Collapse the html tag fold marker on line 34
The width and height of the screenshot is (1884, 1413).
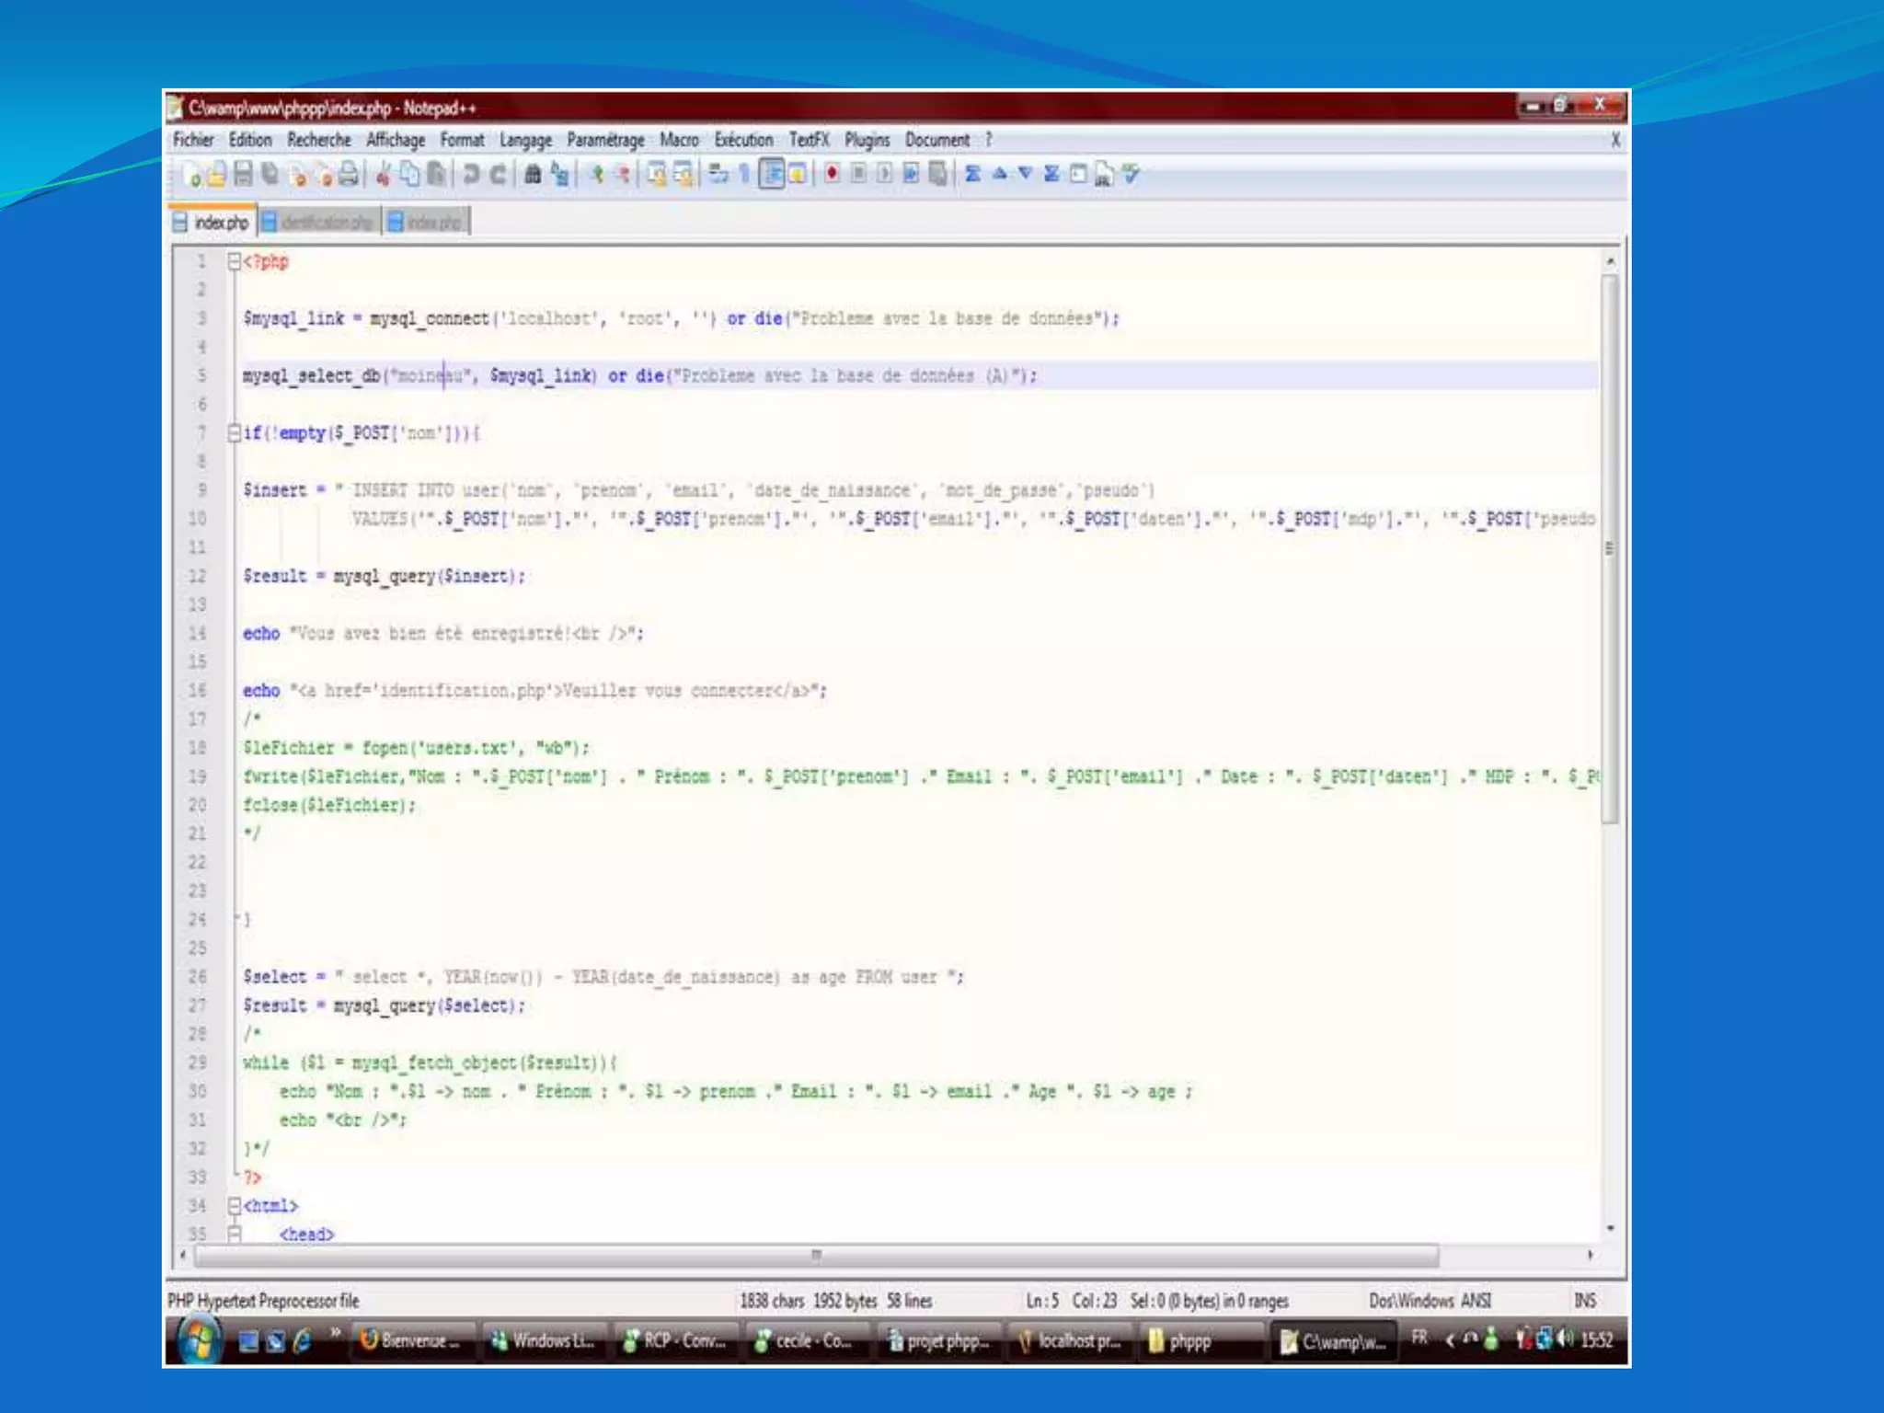point(234,1205)
